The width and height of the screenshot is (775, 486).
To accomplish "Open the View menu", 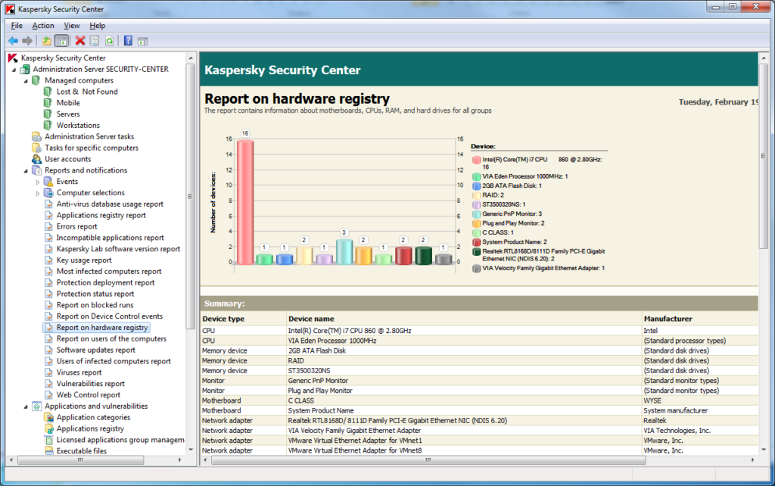I will coord(72,26).
